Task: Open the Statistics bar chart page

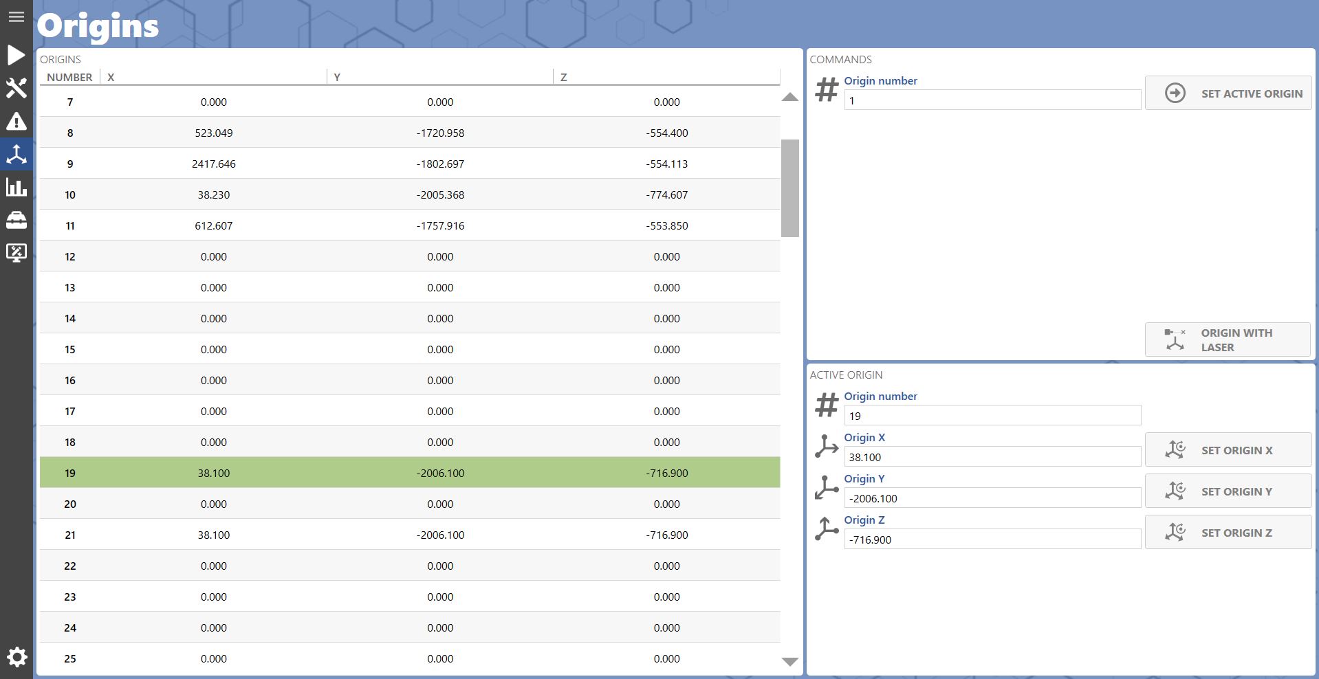Action: click(17, 187)
